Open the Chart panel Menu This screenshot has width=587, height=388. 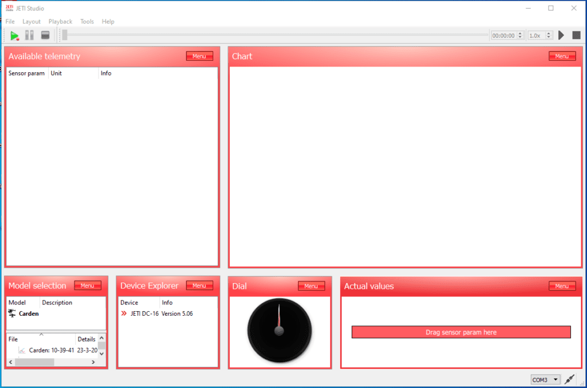tap(562, 56)
